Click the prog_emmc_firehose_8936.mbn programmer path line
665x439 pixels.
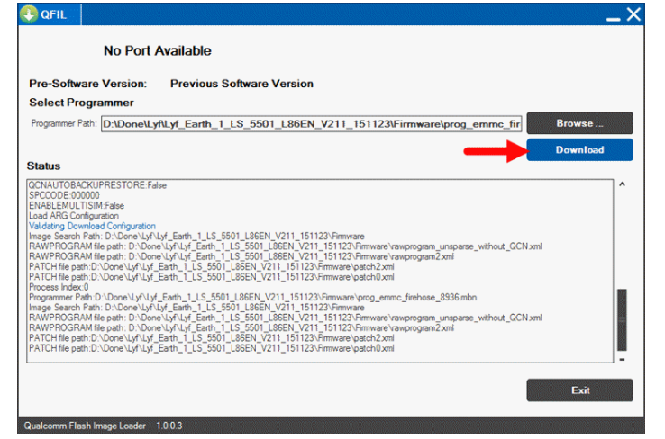(x=253, y=297)
